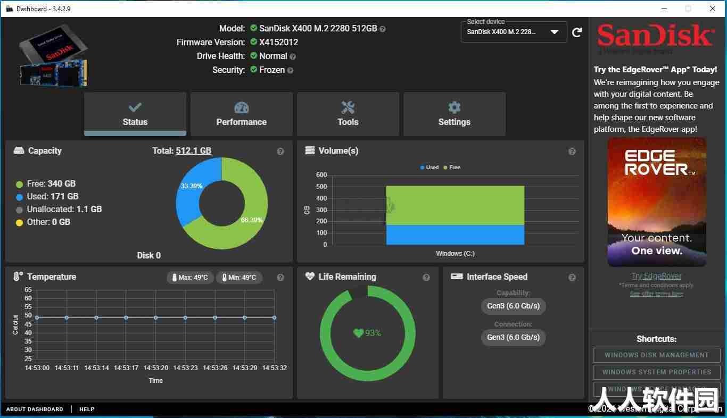Screen dimensions: 727x418
Task: Click the green Free legend dot
Action: (20, 184)
